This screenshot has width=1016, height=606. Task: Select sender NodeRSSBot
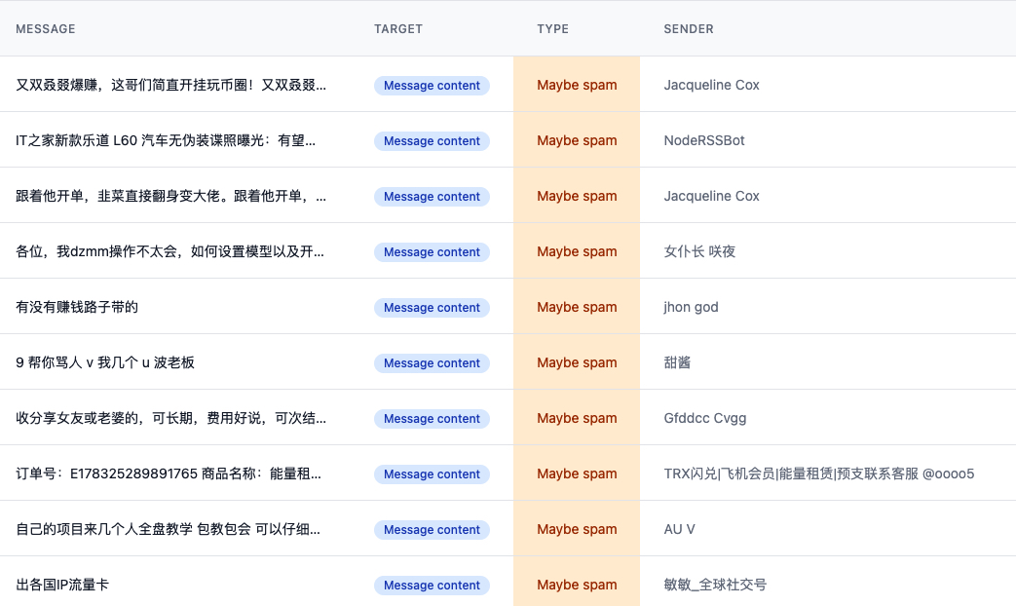[703, 140]
